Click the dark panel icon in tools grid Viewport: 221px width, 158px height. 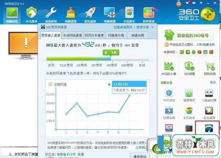pos(189,128)
